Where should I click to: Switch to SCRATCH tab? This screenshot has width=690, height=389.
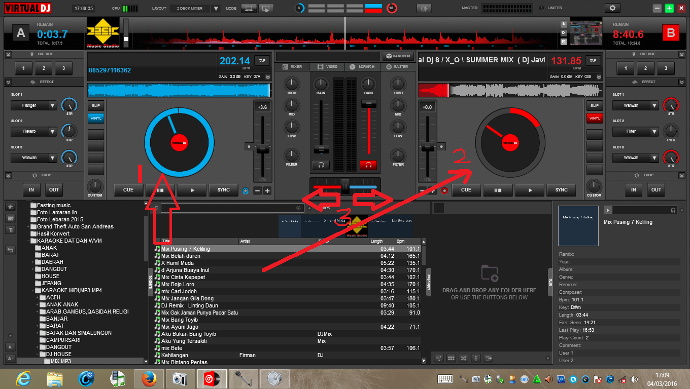click(x=362, y=66)
